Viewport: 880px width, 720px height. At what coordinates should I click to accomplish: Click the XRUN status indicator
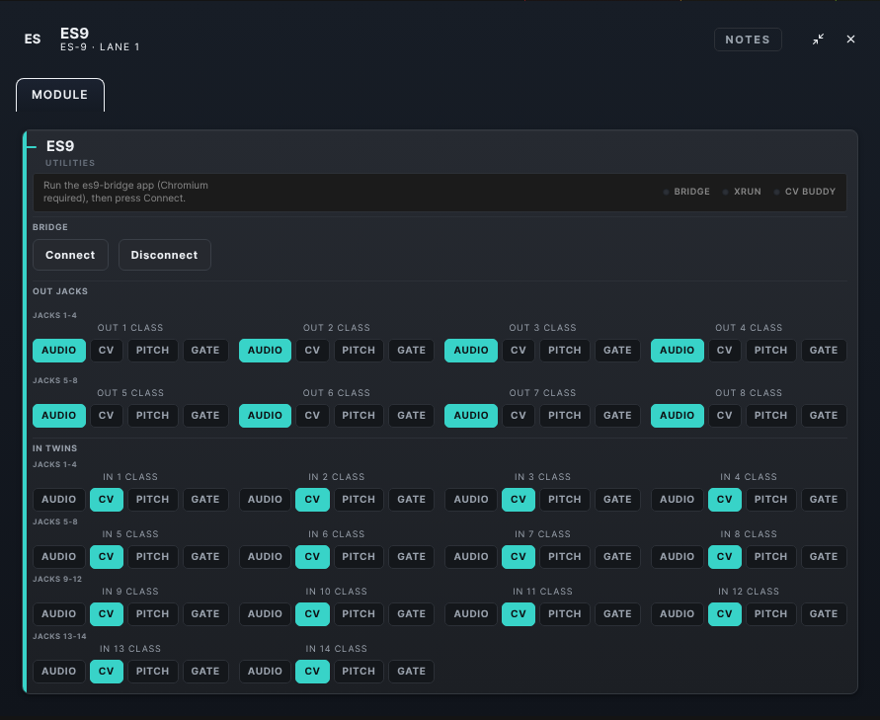click(x=742, y=192)
